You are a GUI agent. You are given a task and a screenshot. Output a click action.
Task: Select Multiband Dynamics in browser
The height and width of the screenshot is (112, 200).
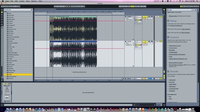coord(18,55)
